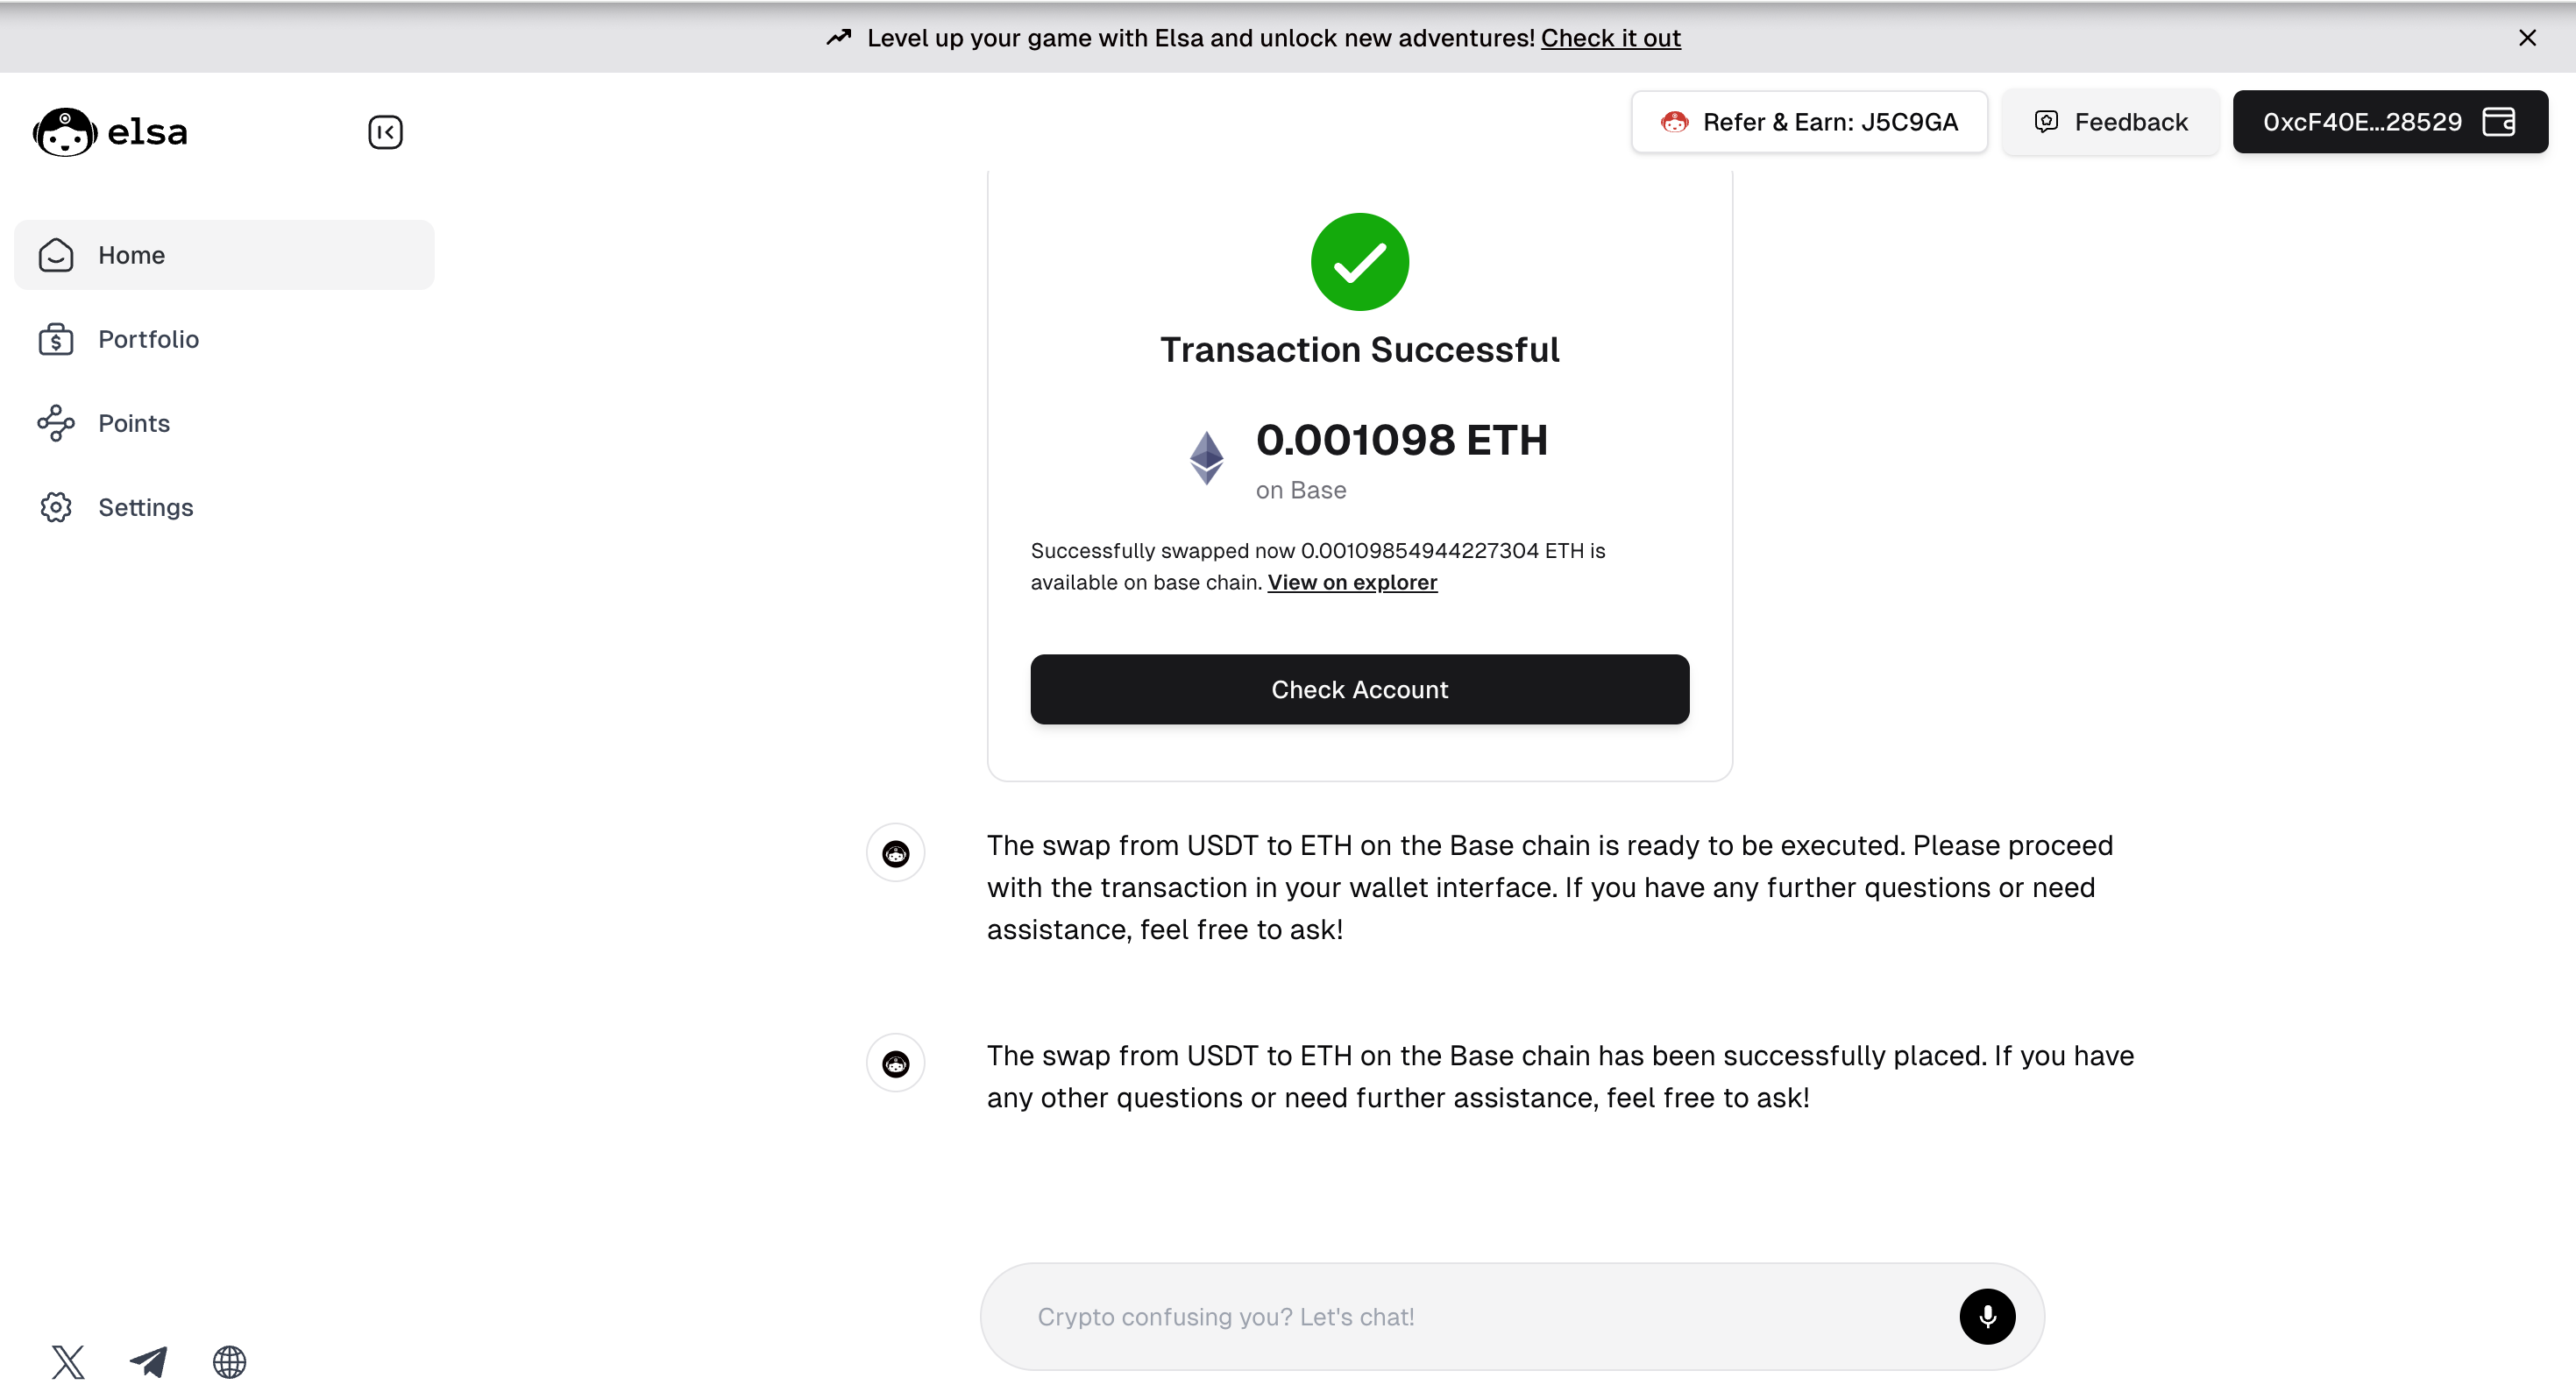The width and height of the screenshot is (2576, 1399).
Task: Open the Feedback button
Action: [x=2110, y=122]
